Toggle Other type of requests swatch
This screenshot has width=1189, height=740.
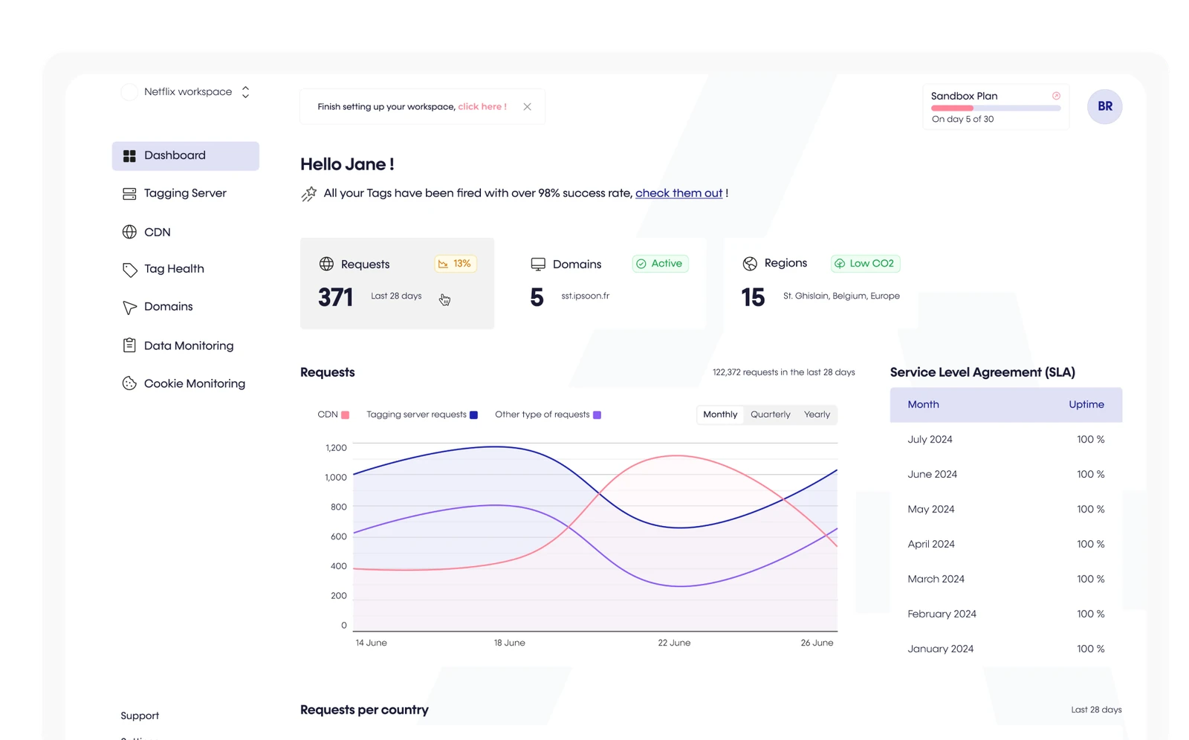(x=597, y=415)
